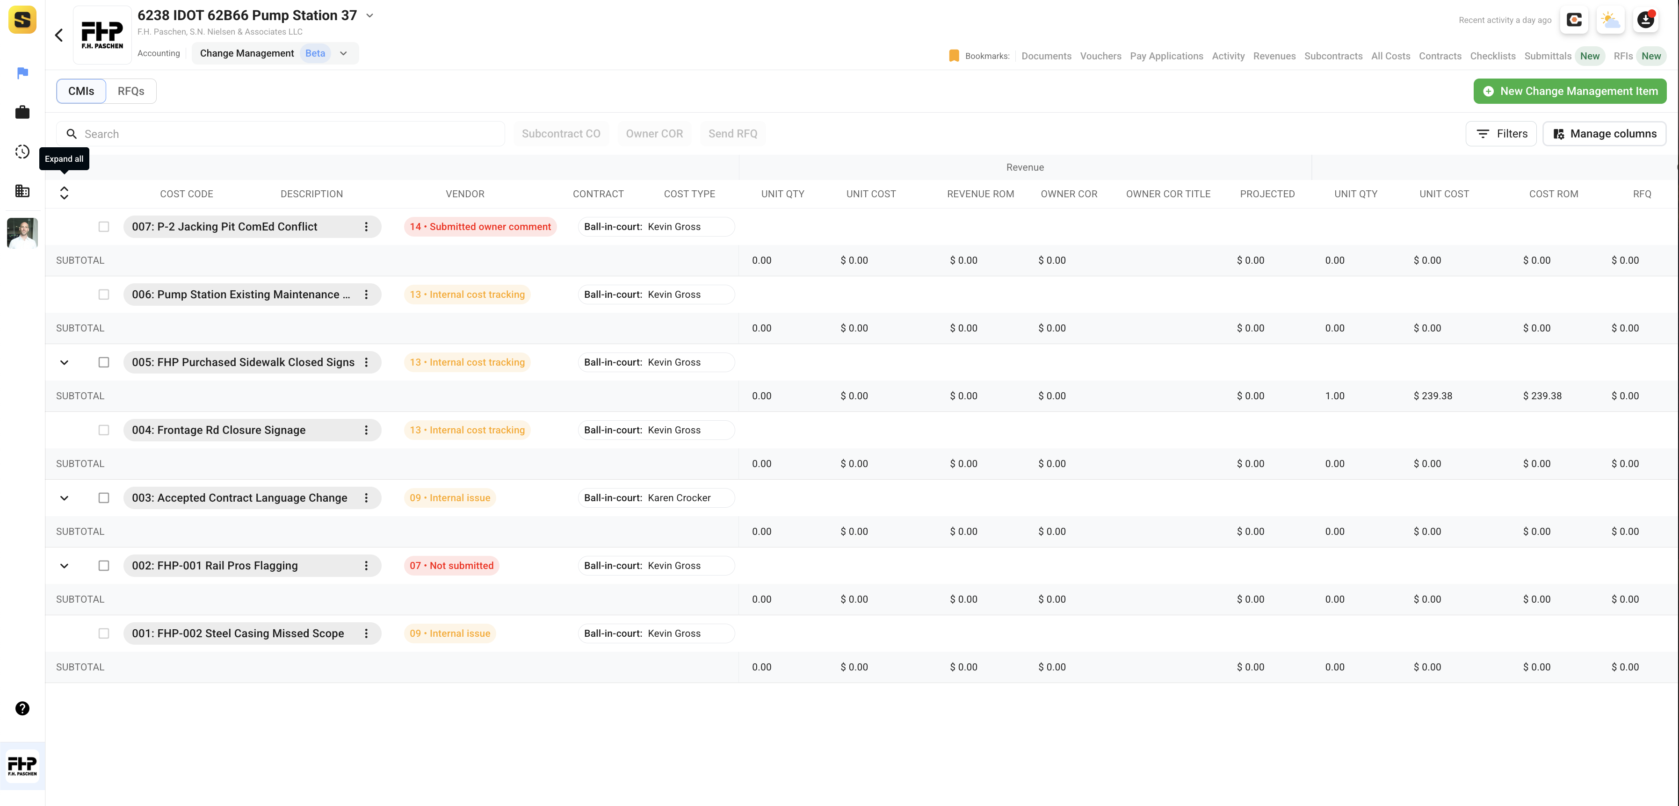This screenshot has width=1679, height=806.
Task: Click the user profile photo in sidebar
Action: coord(22,233)
